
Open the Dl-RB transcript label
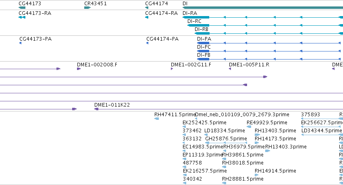click(202, 29)
